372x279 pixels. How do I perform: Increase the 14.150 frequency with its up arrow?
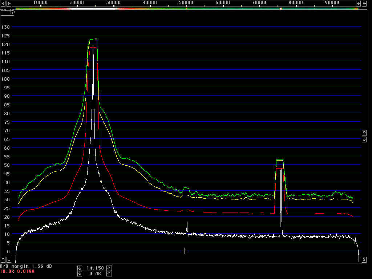click(109, 268)
